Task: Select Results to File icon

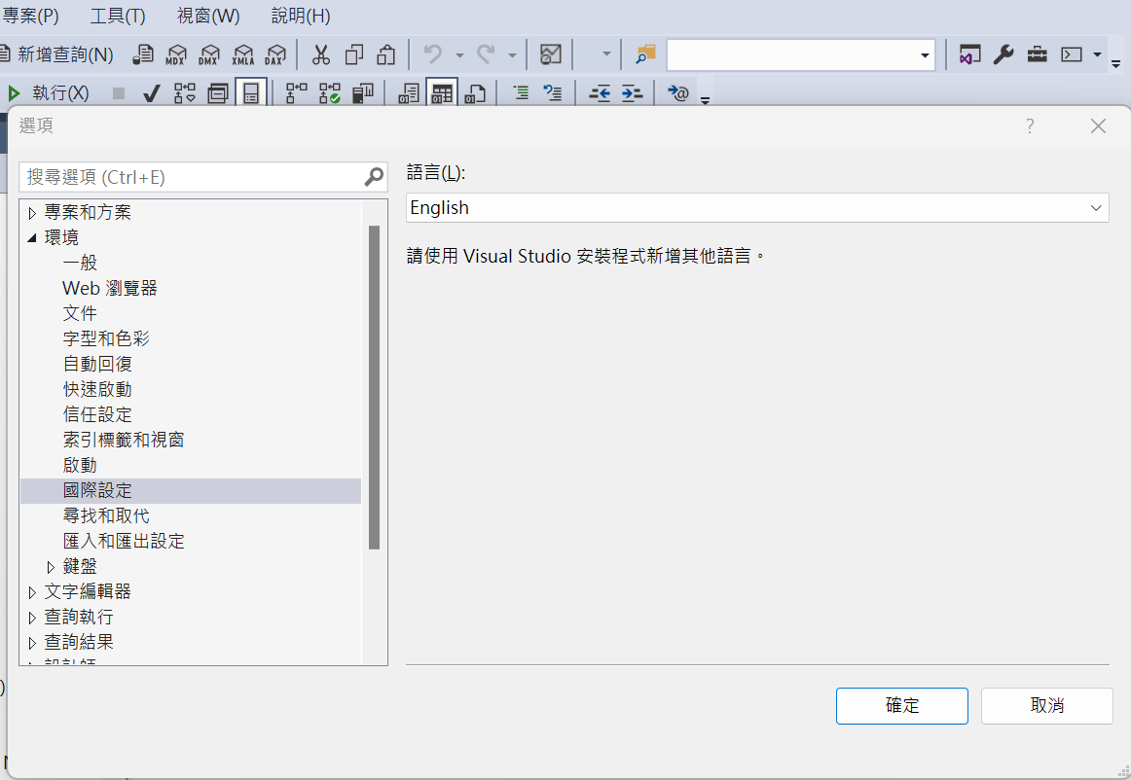Action: point(475,93)
